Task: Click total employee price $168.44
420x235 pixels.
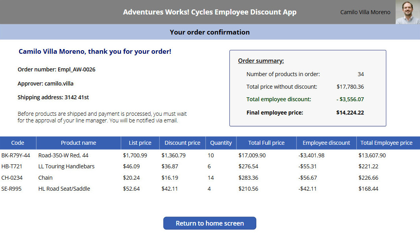Action: (368, 189)
